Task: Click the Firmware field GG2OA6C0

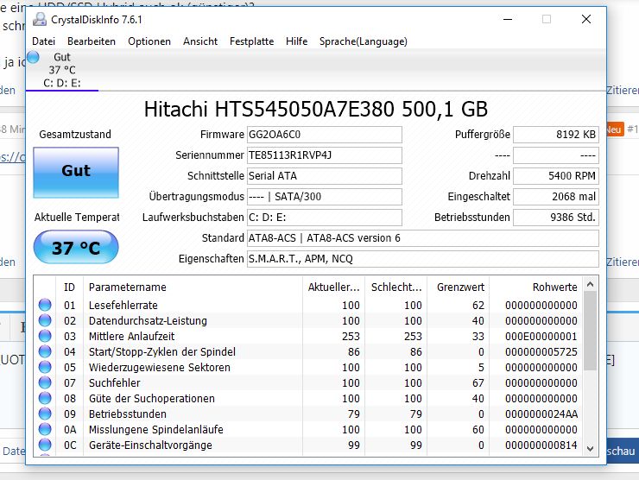Action: pos(325,135)
